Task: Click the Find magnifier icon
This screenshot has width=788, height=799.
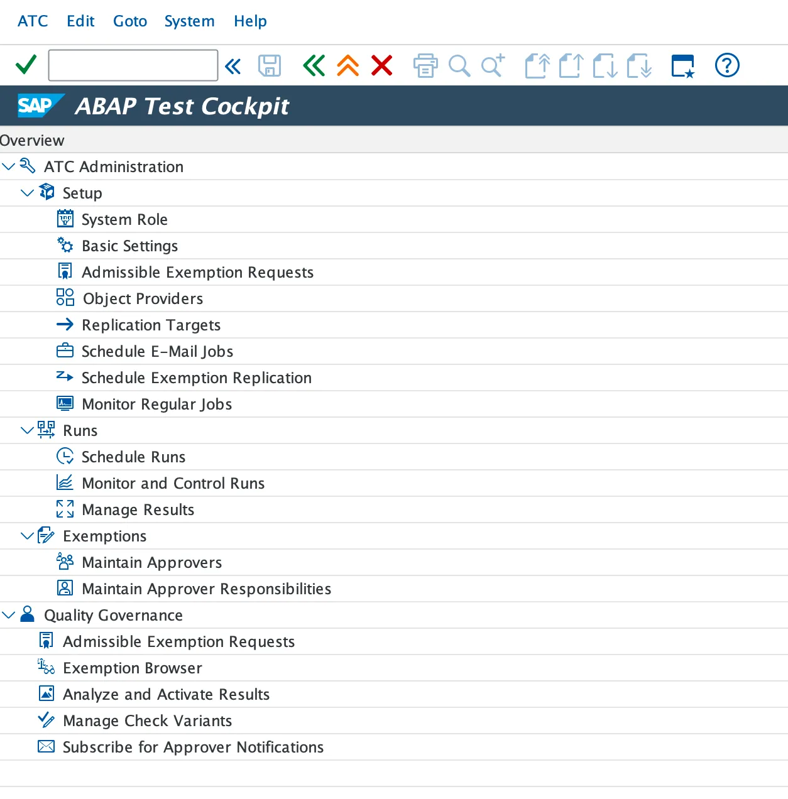Action: tap(459, 65)
